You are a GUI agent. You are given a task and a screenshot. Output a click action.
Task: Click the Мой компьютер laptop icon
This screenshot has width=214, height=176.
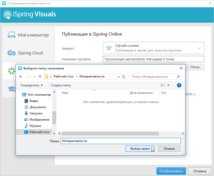click(11, 35)
